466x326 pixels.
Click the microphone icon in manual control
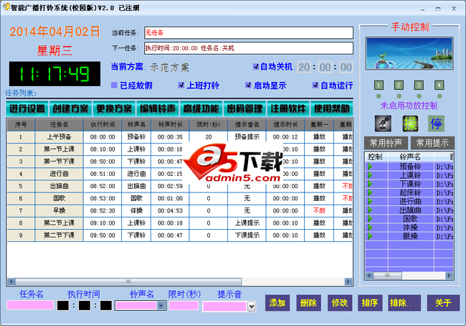click(383, 124)
